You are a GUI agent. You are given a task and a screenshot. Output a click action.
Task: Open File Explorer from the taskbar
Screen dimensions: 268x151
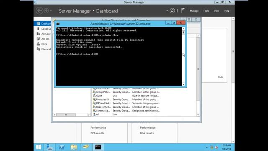coord(74,147)
